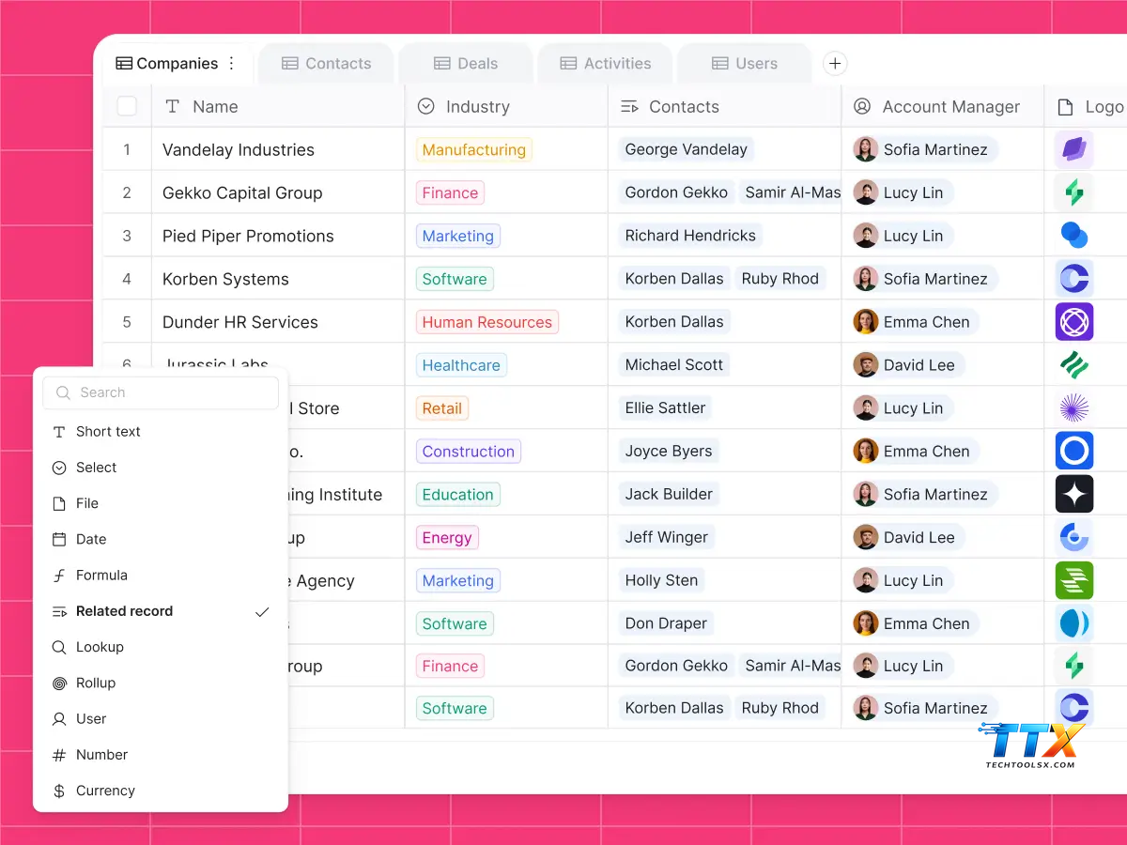Click the field type Search box
This screenshot has width=1127, height=845.
pos(161,392)
